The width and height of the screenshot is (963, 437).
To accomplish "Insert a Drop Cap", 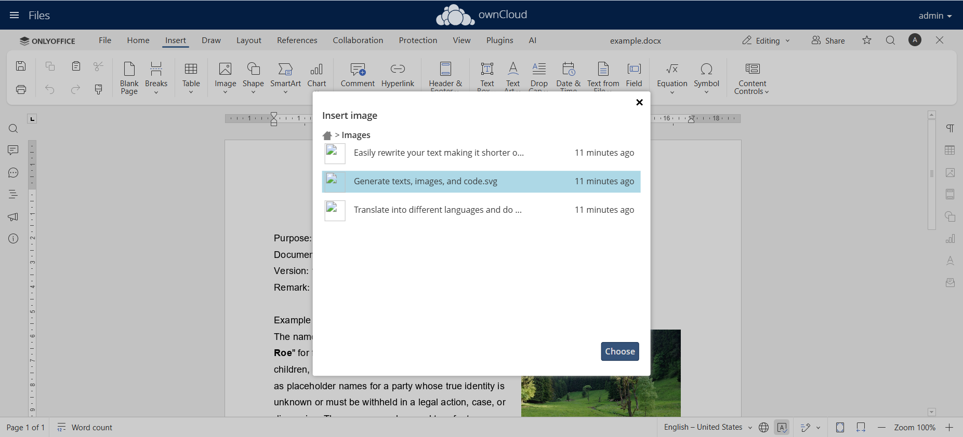I will coord(539,76).
